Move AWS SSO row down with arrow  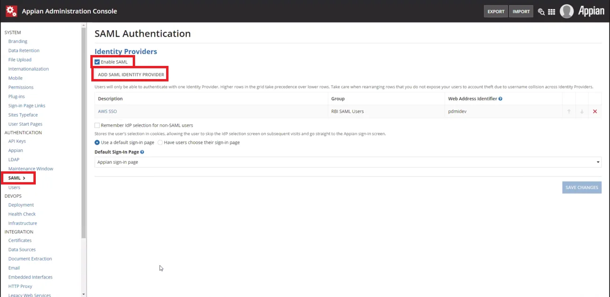pyautogui.click(x=582, y=112)
